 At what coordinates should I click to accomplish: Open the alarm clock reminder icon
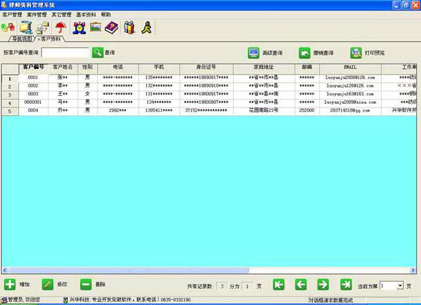click(80, 27)
